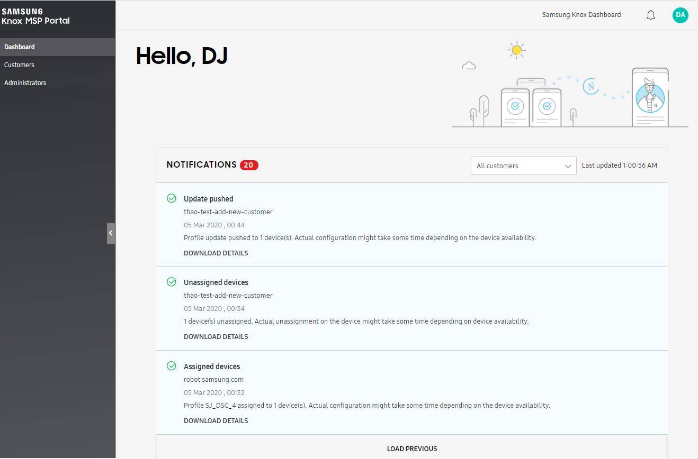Go to Dashboard in the sidebar
This screenshot has height=459, width=698.
pyautogui.click(x=57, y=47)
